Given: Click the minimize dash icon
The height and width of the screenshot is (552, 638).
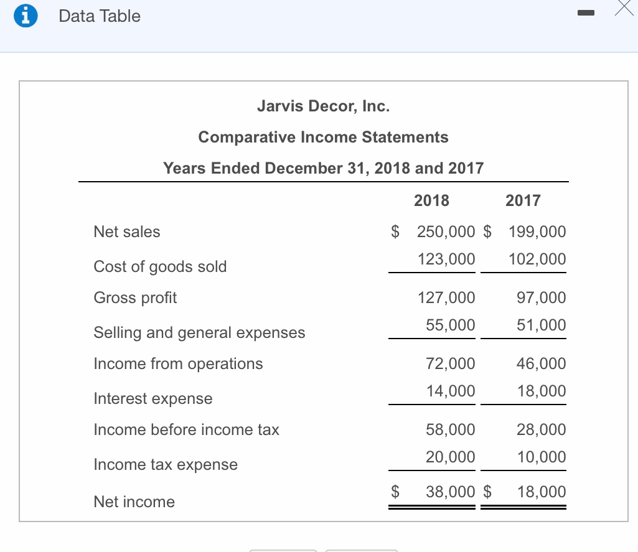Looking at the screenshot, I should pyautogui.click(x=586, y=12).
